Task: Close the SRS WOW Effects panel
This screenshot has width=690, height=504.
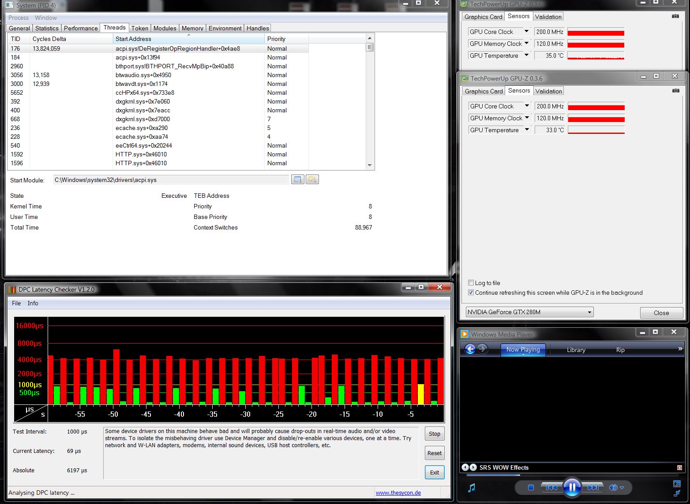Action: (679, 467)
